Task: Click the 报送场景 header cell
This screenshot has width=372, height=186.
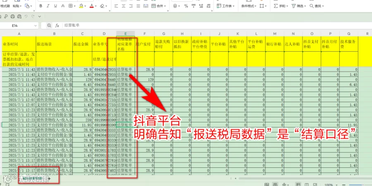Action: click(x=54, y=44)
